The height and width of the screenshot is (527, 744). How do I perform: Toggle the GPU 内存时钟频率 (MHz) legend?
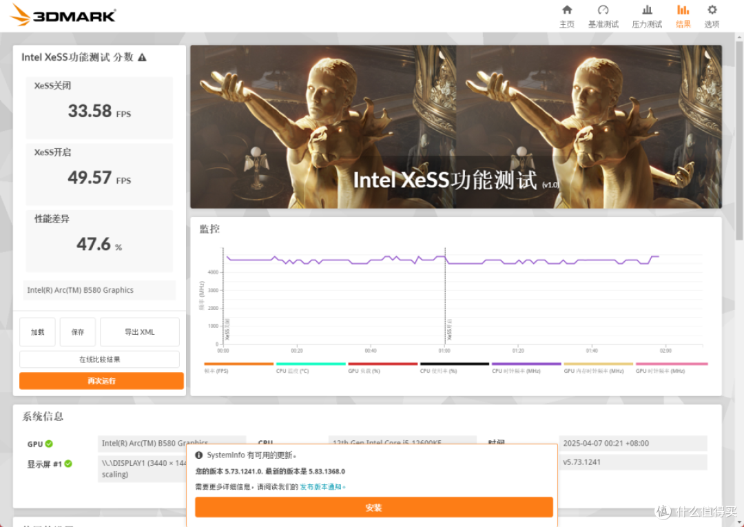(x=599, y=368)
